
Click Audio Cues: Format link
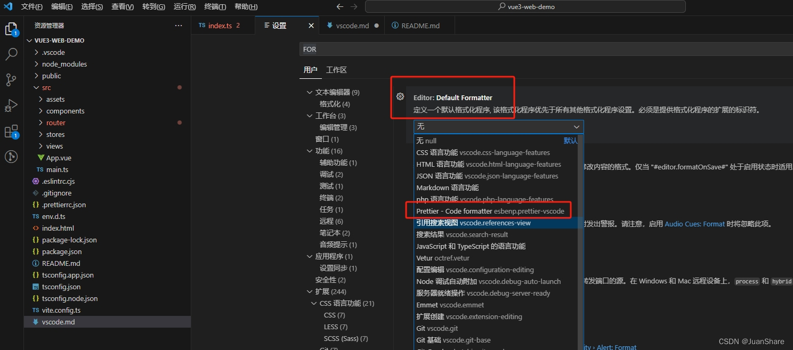click(694, 224)
